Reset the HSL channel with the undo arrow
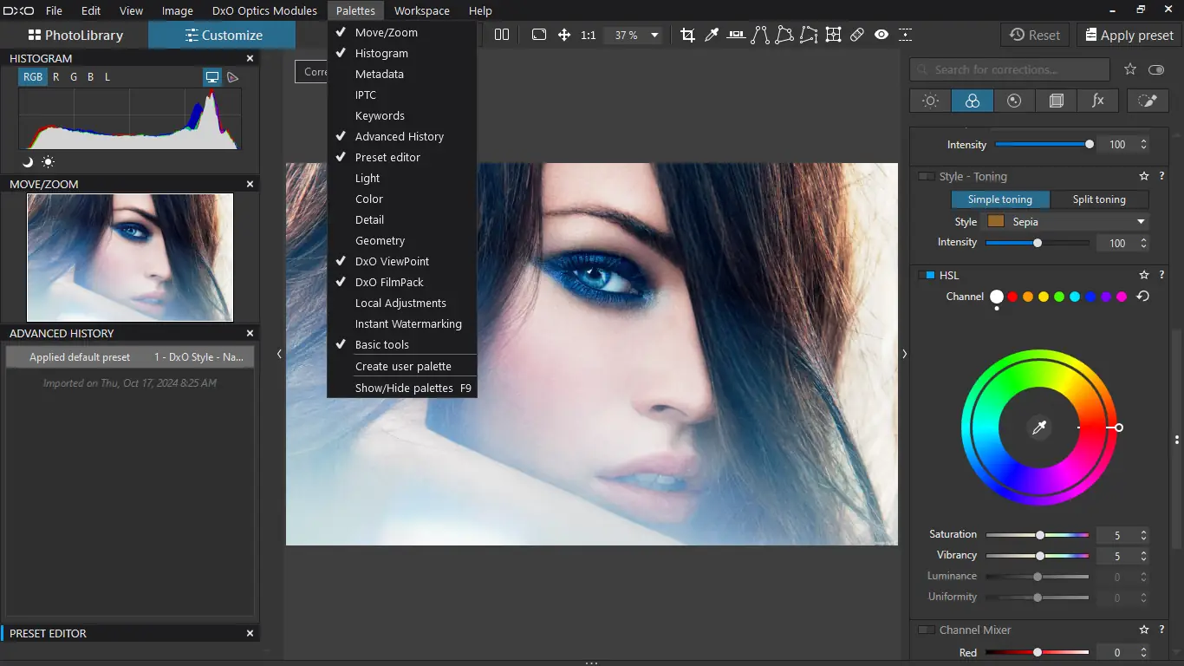This screenshot has height=666, width=1184. point(1143,297)
